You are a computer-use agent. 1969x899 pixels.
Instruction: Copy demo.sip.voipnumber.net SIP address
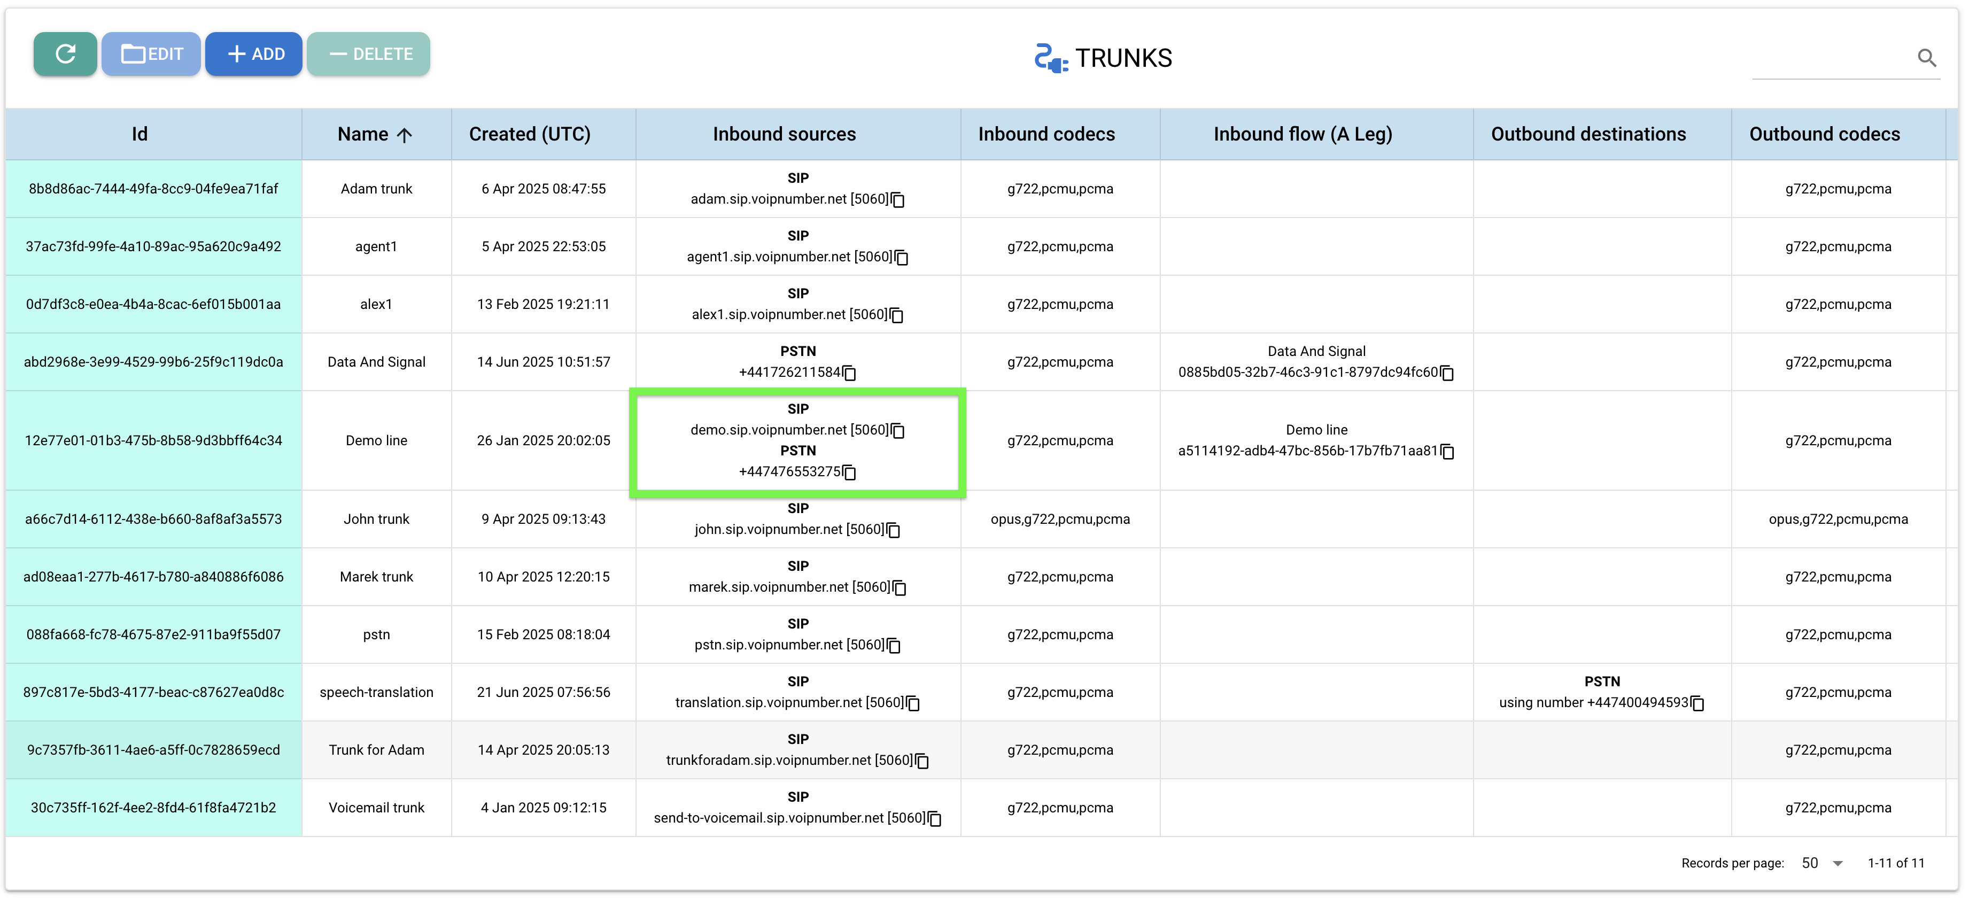(x=898, y=431)
